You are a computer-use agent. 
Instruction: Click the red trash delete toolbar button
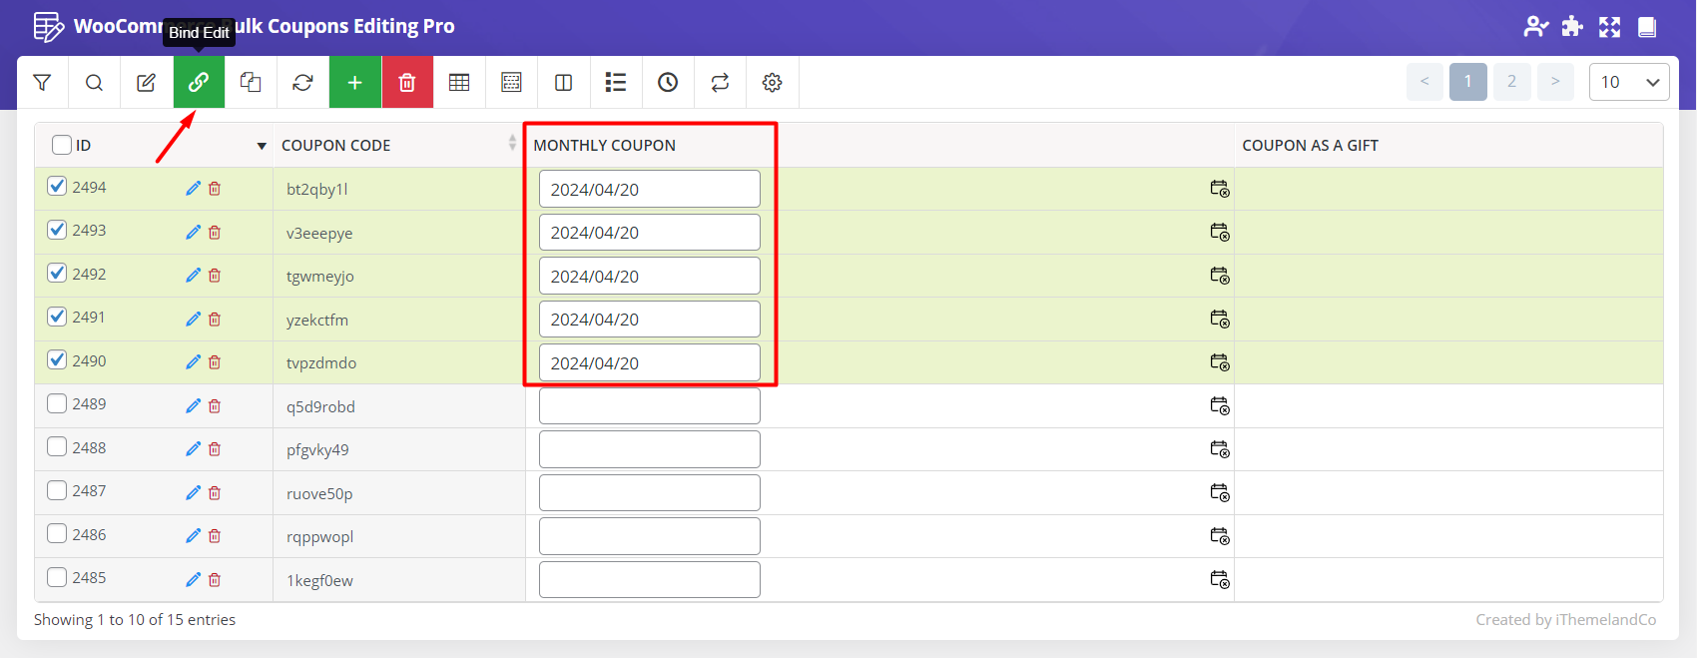(x=406, y=82)
